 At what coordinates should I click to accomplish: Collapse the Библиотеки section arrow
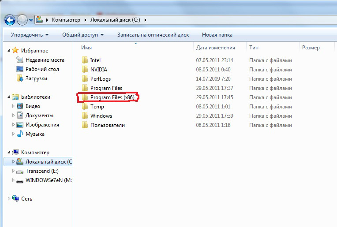pos(9,97)
